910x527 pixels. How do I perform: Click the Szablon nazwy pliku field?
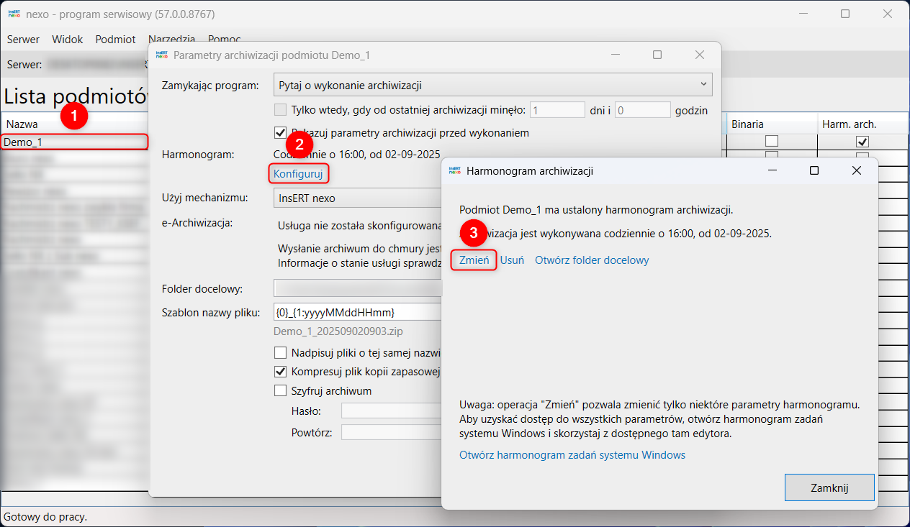358,311
